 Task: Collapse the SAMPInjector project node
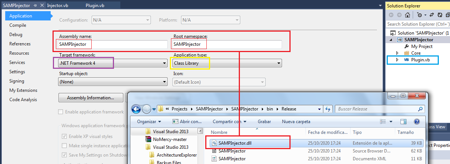391,40
